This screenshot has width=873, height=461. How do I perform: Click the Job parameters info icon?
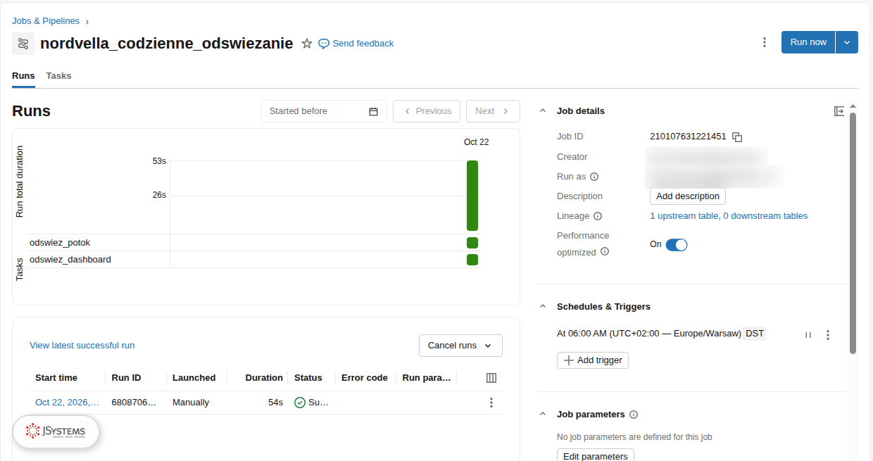click(634, 415)
